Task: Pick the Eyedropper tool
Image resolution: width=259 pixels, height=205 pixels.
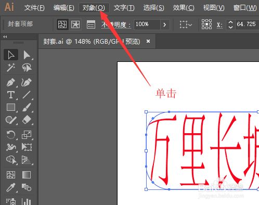Action: click(11, 187)
